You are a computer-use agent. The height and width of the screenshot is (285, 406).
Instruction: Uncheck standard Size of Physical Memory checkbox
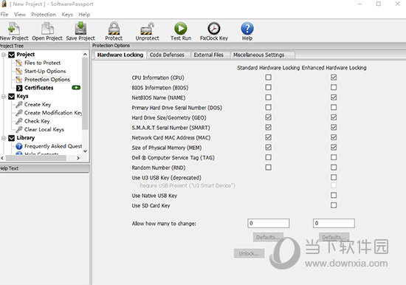coord(268,148)
